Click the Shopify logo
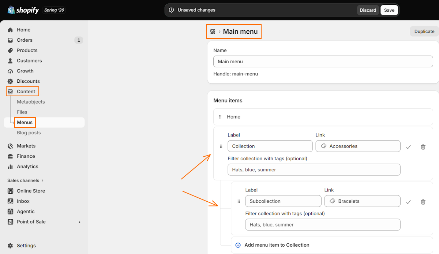The width and height of the screenshot is (439, 254). coord(23,10)
